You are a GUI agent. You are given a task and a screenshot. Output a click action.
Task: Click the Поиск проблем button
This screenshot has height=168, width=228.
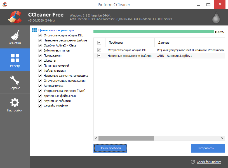pos(110,148)
